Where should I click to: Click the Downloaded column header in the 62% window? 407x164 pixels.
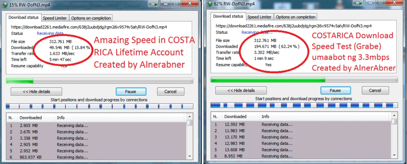point(241,117)
